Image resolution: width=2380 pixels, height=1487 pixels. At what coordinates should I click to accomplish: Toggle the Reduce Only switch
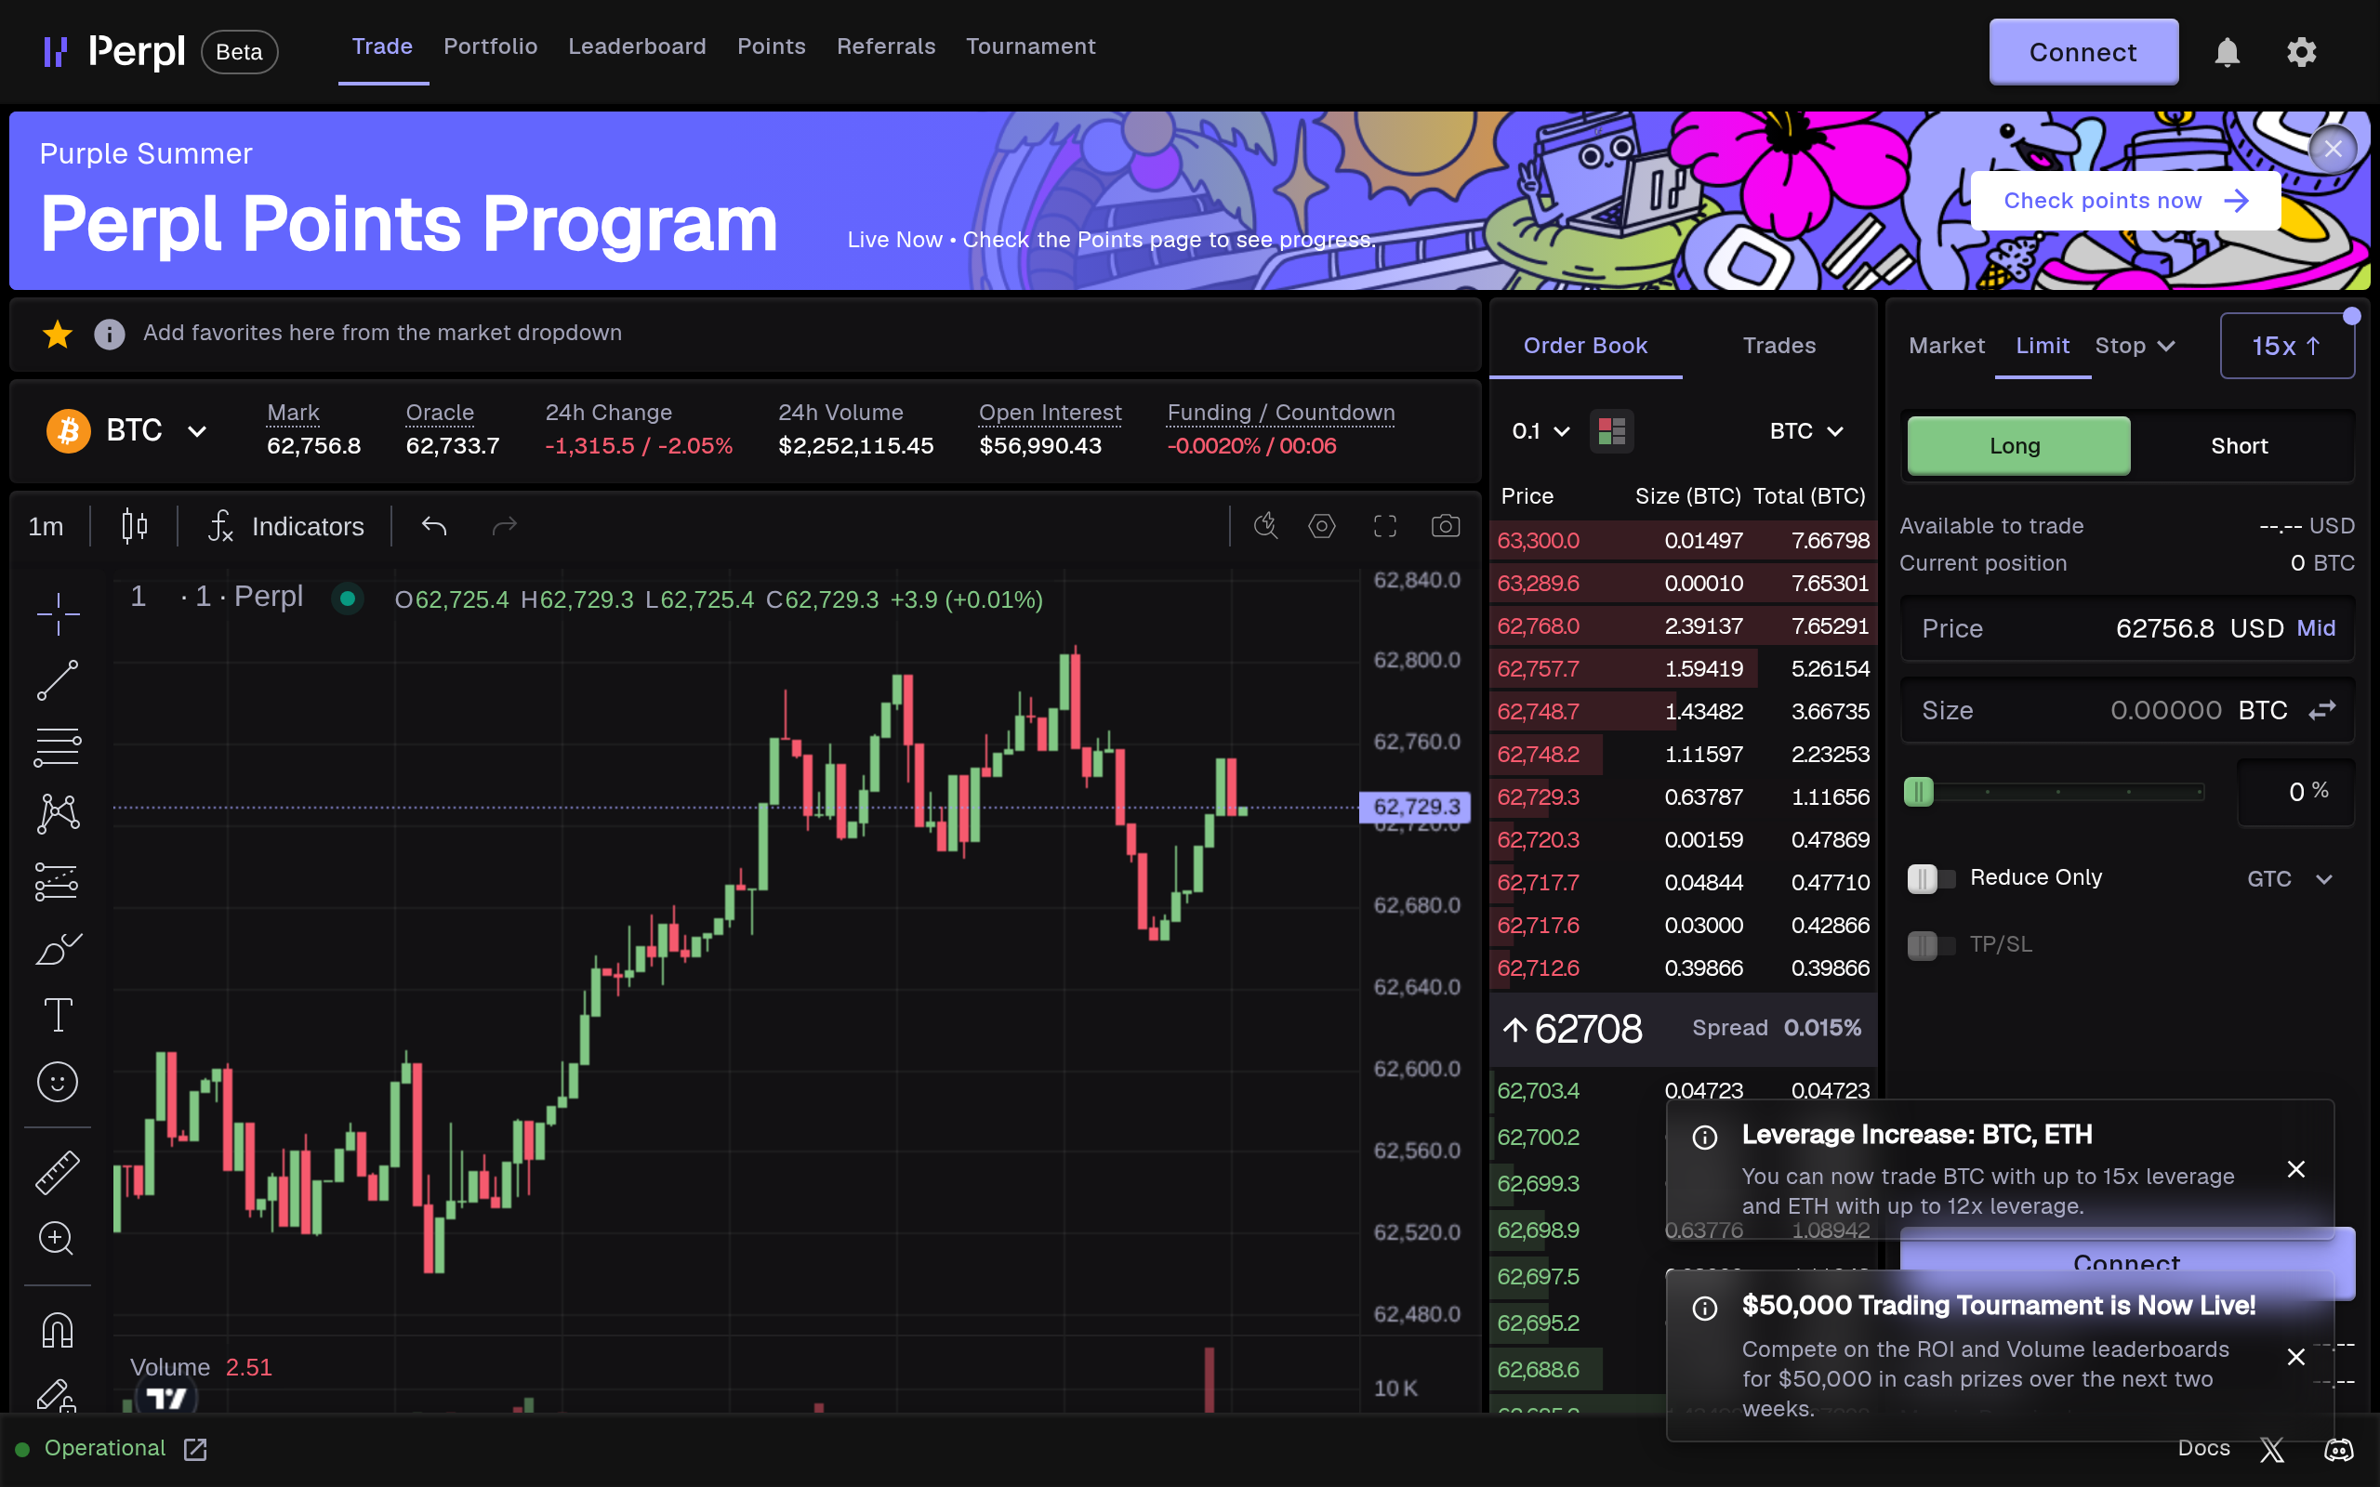pyautogui.click(x=1931, y=877)
